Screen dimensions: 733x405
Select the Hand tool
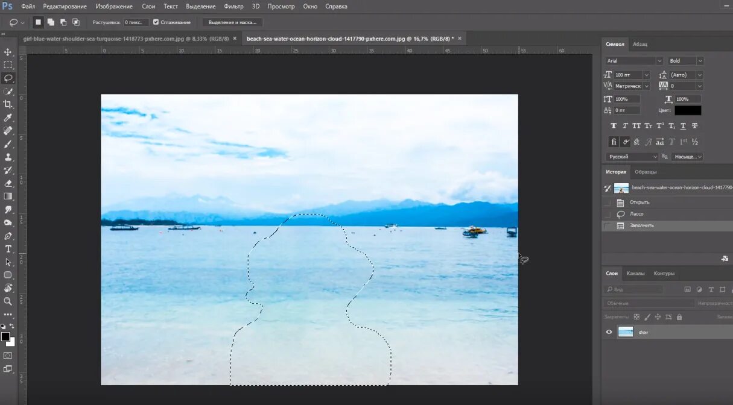pos(8,288)
